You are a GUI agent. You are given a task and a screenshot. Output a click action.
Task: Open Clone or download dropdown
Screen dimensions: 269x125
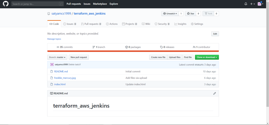pyautogui.click(x=207, y=57)
